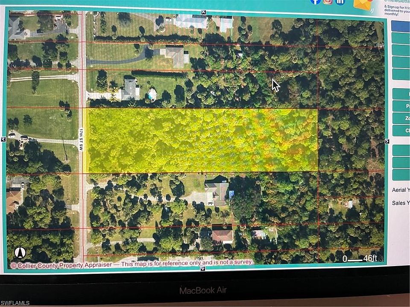Open the Facebook social link
The width and height of the screenshot is (410, 307).
click(316, 1)
